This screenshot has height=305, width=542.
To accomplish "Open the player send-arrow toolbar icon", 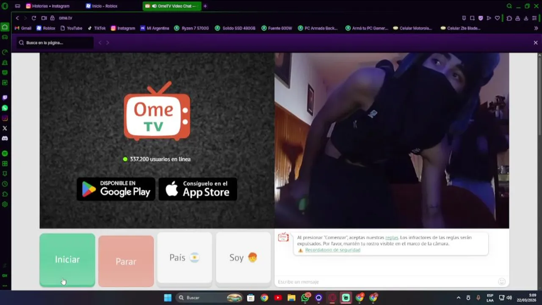I will coord(489,18).
